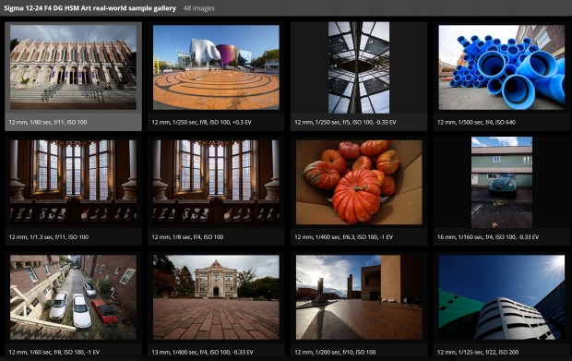The width and height of the screenshot is (572, 361).
Task: Click caption '12 mm, 1/60 sec, f/8, ISO 100, -1 EV'
Action: click(54, 353)
